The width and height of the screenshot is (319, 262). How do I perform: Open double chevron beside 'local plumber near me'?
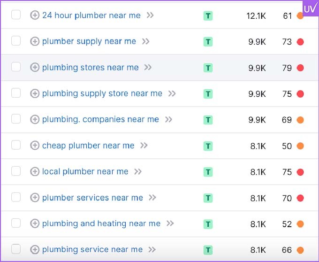pos(138,171)
